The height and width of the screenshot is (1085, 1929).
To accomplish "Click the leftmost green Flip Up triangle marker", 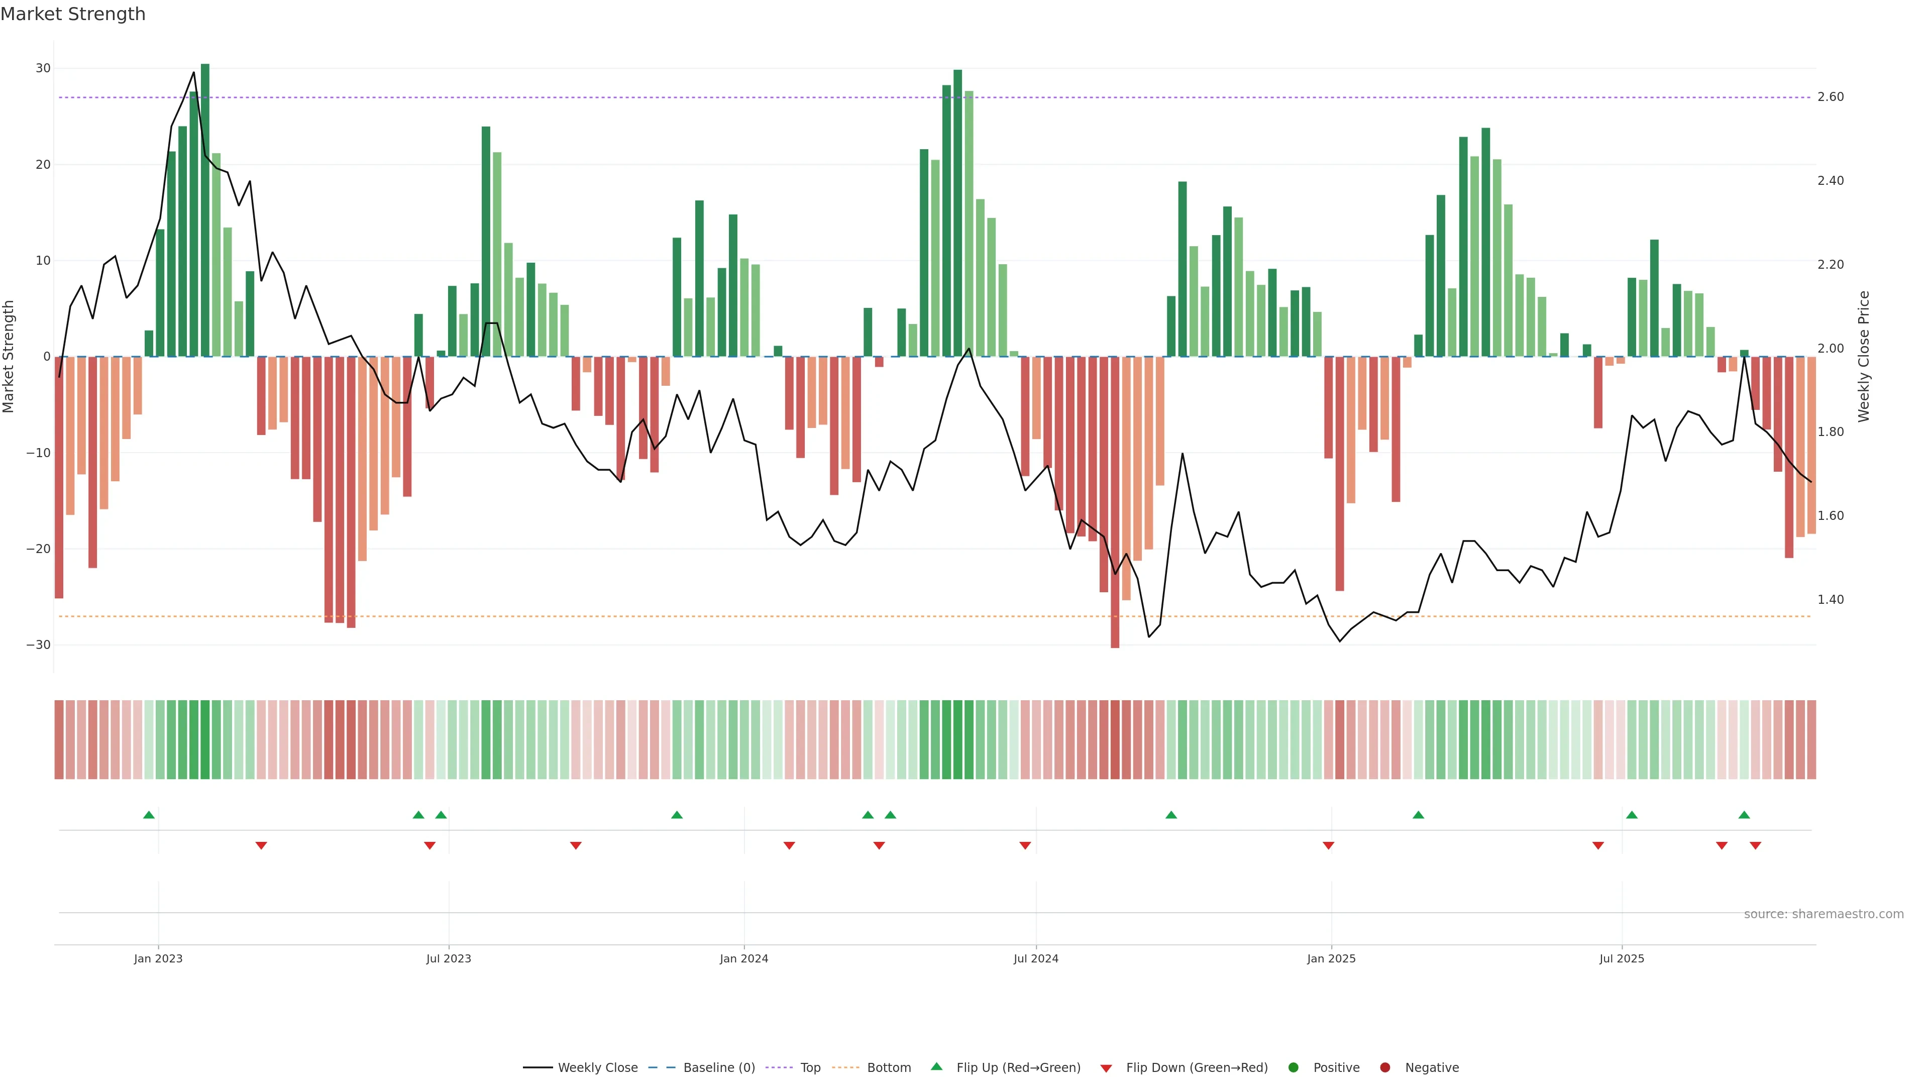I will (x=148, y=815).
